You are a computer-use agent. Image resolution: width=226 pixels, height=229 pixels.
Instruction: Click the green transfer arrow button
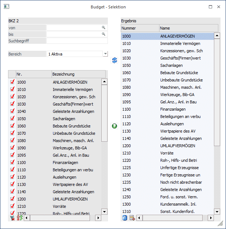[x=114, y=126]
